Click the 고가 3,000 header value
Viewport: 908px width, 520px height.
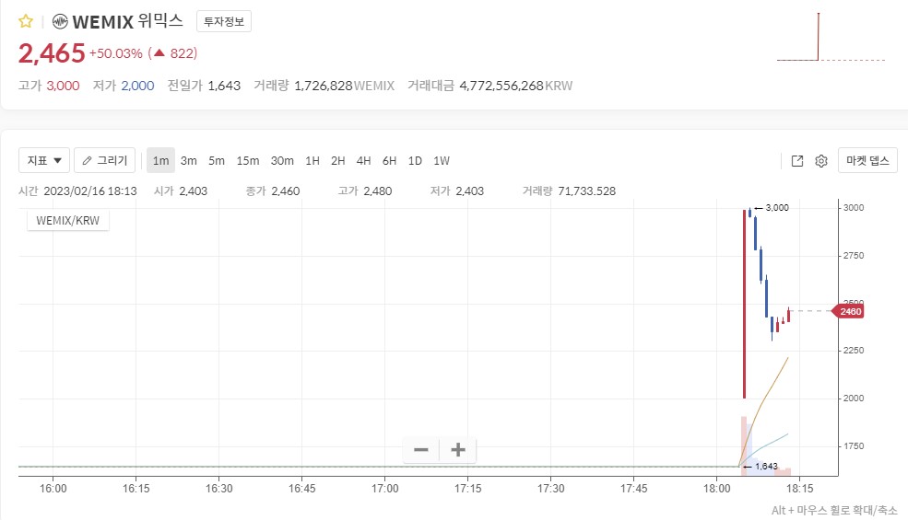tap(49, 86)
